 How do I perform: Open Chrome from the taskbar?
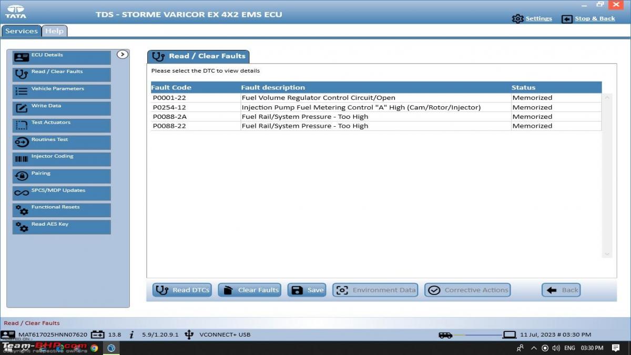pyautogui.click(x=94, y=348)
